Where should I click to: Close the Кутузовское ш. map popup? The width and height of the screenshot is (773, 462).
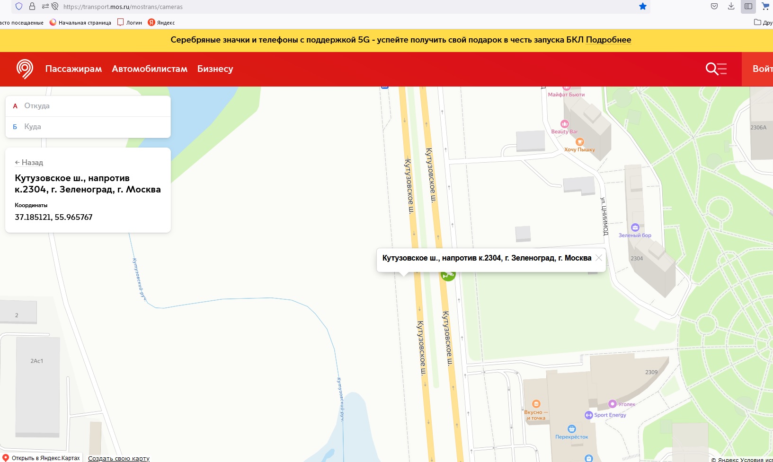click(598, 258)
